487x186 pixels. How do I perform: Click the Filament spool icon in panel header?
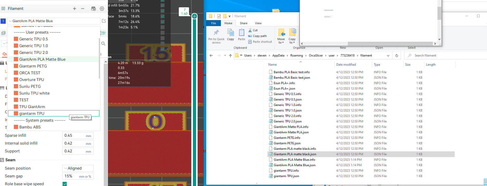[x=3, y=9]
